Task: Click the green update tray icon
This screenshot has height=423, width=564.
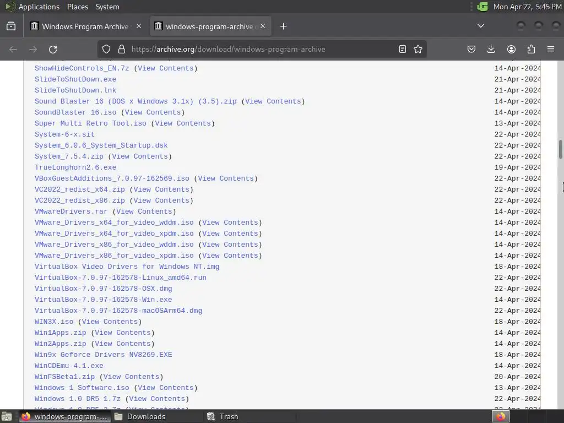Action: click(482, 7)
